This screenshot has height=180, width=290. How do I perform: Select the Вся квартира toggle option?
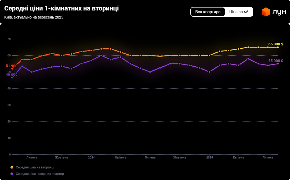point(208,12)
